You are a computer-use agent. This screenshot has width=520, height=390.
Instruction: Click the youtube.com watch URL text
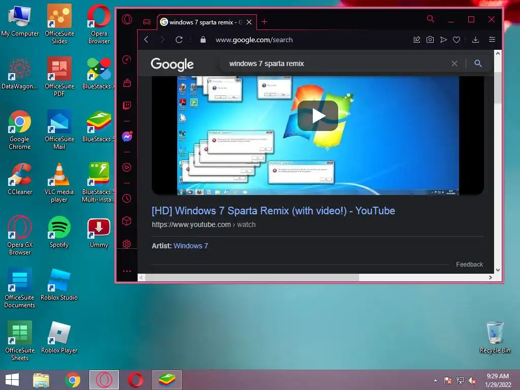click(x=204, y=224)
